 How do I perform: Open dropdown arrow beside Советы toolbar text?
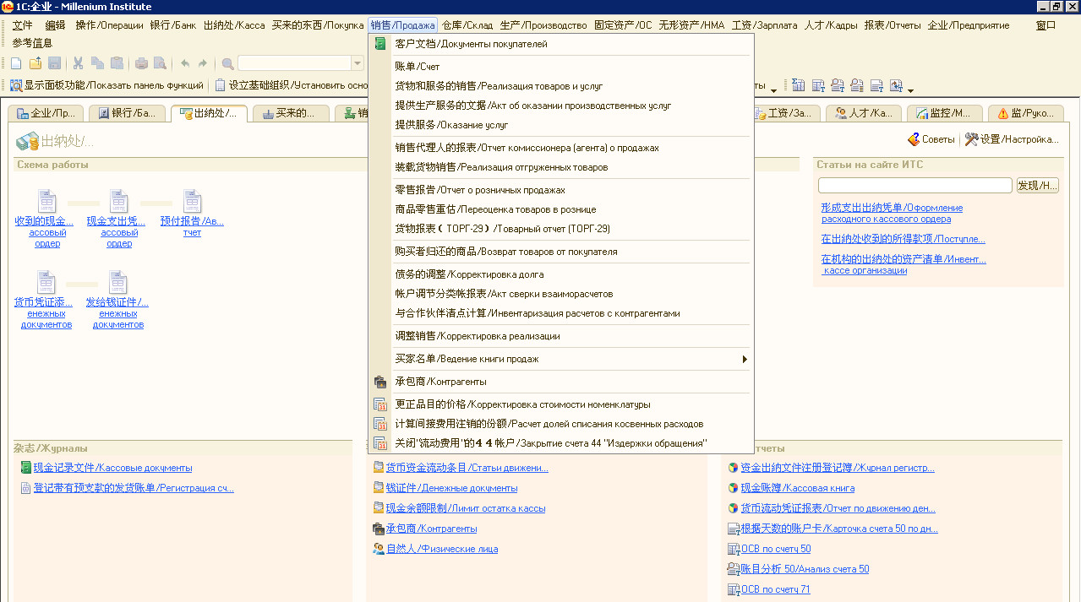tap(773, 89)
